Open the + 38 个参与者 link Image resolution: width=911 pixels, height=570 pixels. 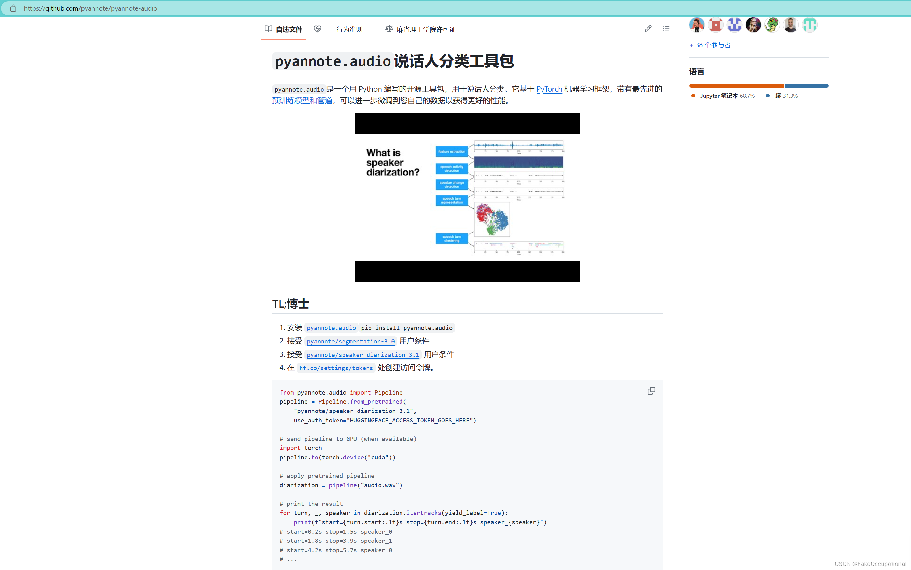point(710,45)
